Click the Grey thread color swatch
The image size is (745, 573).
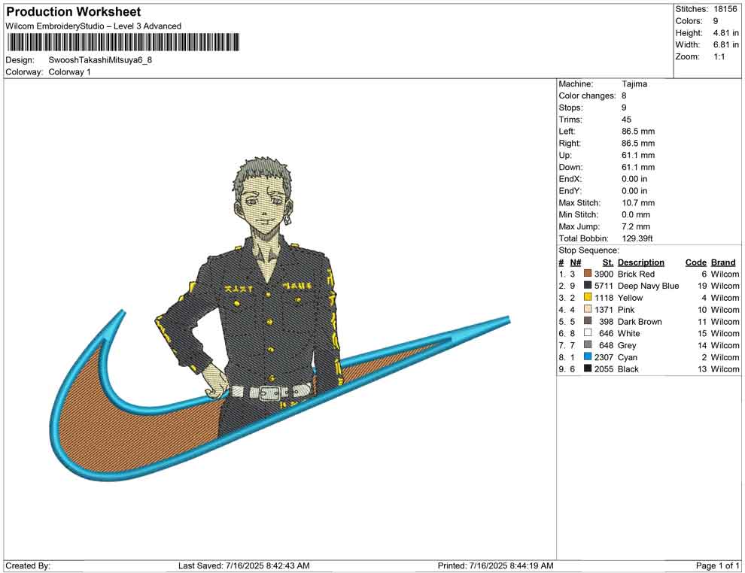[588, 344]
